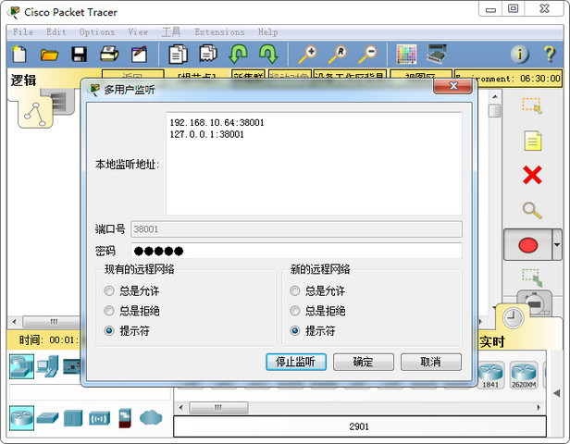Set new remote networks to 总是拒绝
The height and width of the screenshot is (444, 570).
point(317,311)
